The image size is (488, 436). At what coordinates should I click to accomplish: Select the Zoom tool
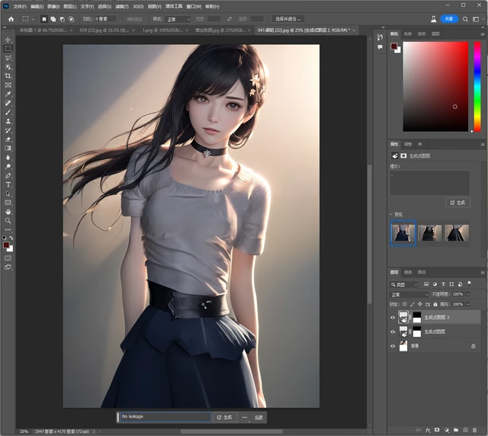tap(8, 220)
